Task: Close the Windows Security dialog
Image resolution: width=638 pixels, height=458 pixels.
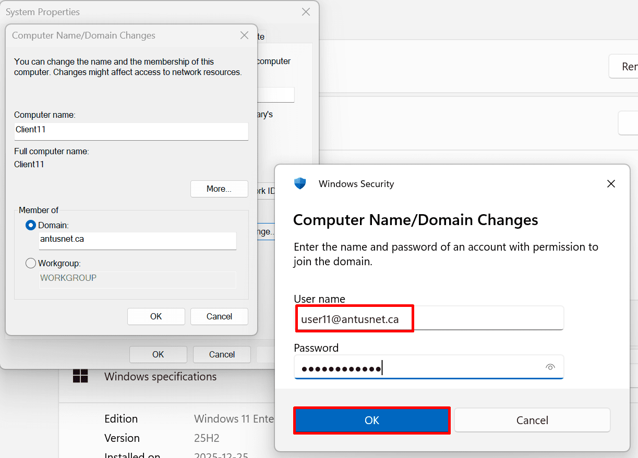Action: (611, 183)
